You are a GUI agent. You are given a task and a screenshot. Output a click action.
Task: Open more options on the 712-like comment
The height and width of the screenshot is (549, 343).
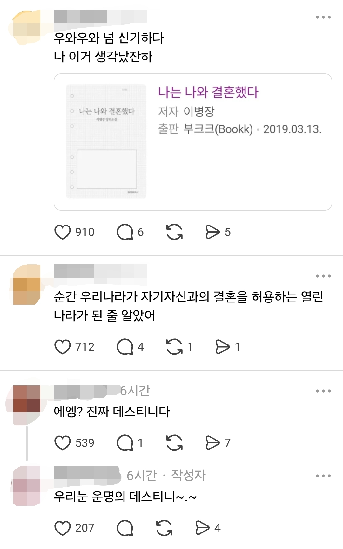coord(323,276)
